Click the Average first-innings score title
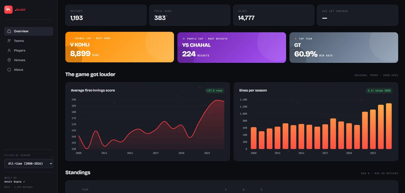The width and height of the screenshot is (405, 193). pos(93,90)
